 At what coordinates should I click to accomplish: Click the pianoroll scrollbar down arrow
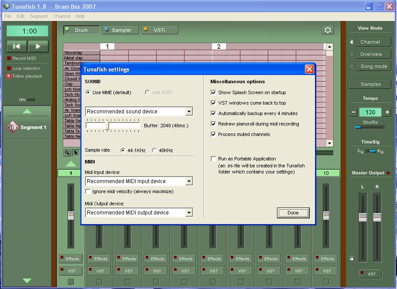click(329, 143)
